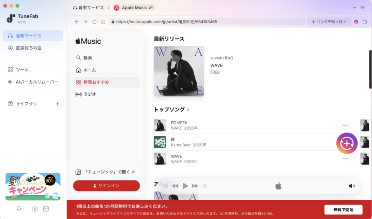Expand the top-right chevron dropdown
Image resolution: width=372 pixels, height=219 pixels.
click(354, 7)
